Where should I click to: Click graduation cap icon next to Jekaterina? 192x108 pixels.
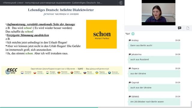tap(130, 54)
